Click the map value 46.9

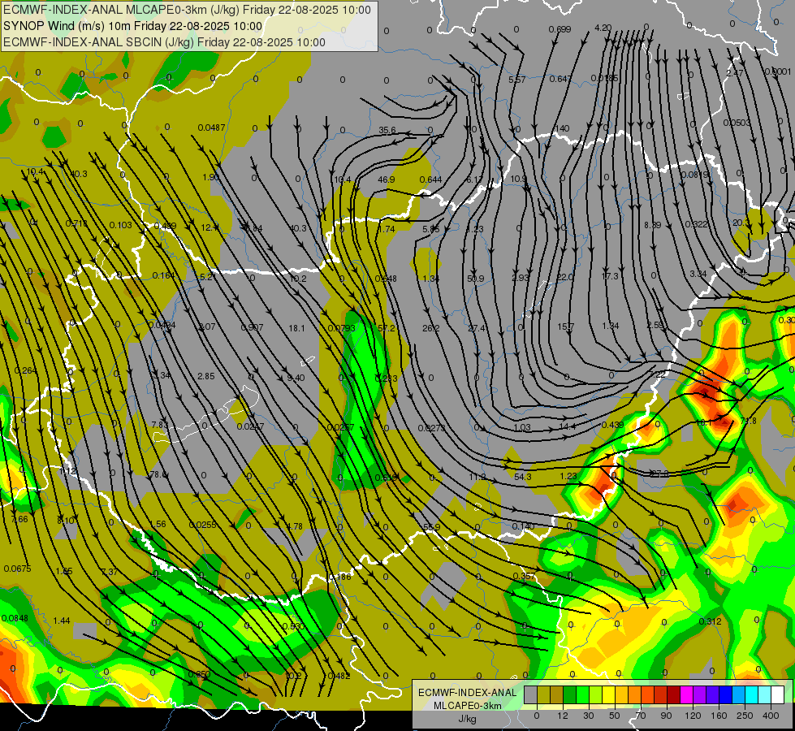[387, 180]
